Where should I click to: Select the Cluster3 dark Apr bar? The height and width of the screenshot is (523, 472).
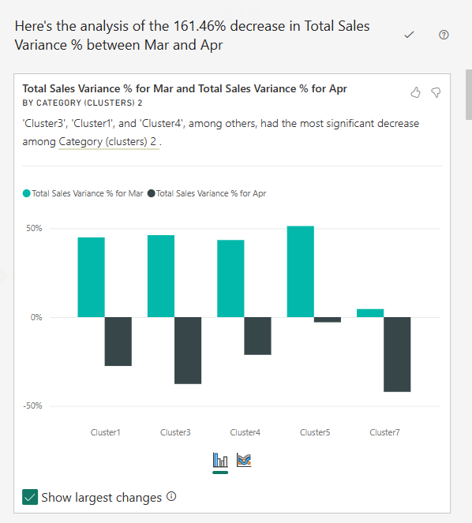click(188, 350)
